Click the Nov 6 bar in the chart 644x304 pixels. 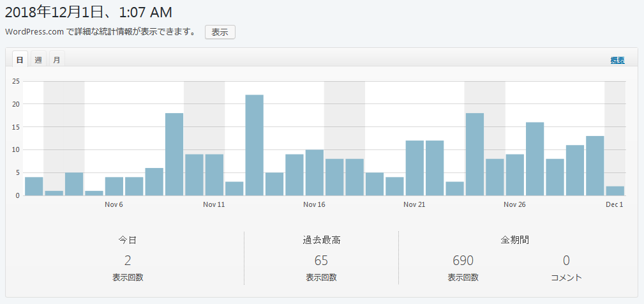(x=114, y=186)
